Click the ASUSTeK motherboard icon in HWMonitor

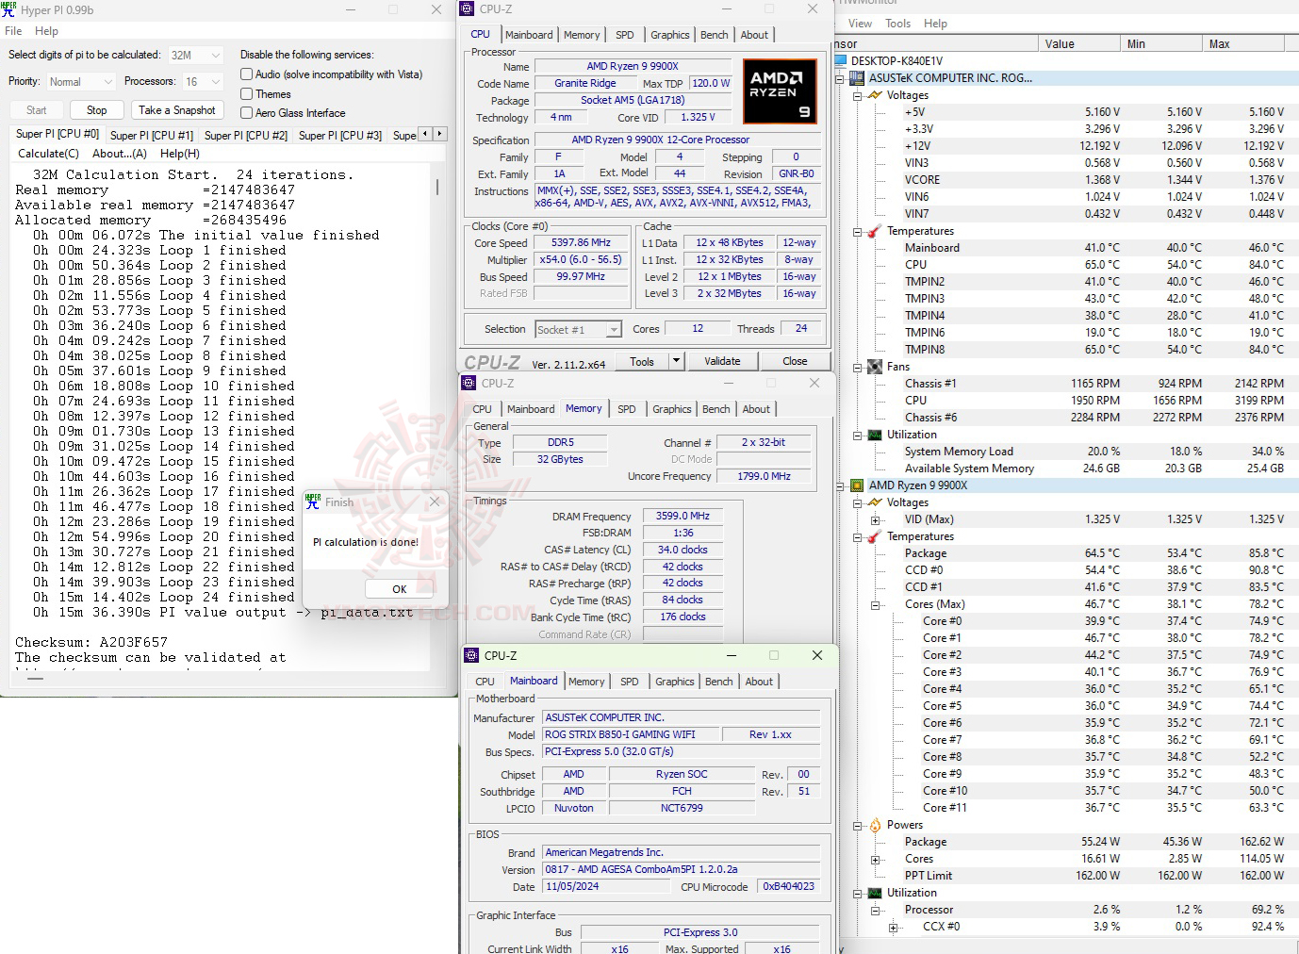[x=857, y=78]
